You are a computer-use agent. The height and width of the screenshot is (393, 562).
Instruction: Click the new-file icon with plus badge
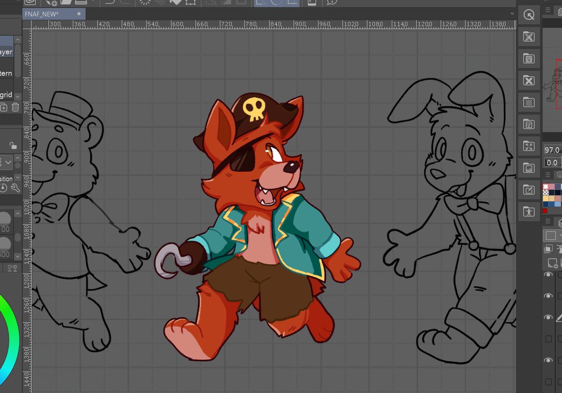click(52, 2)
